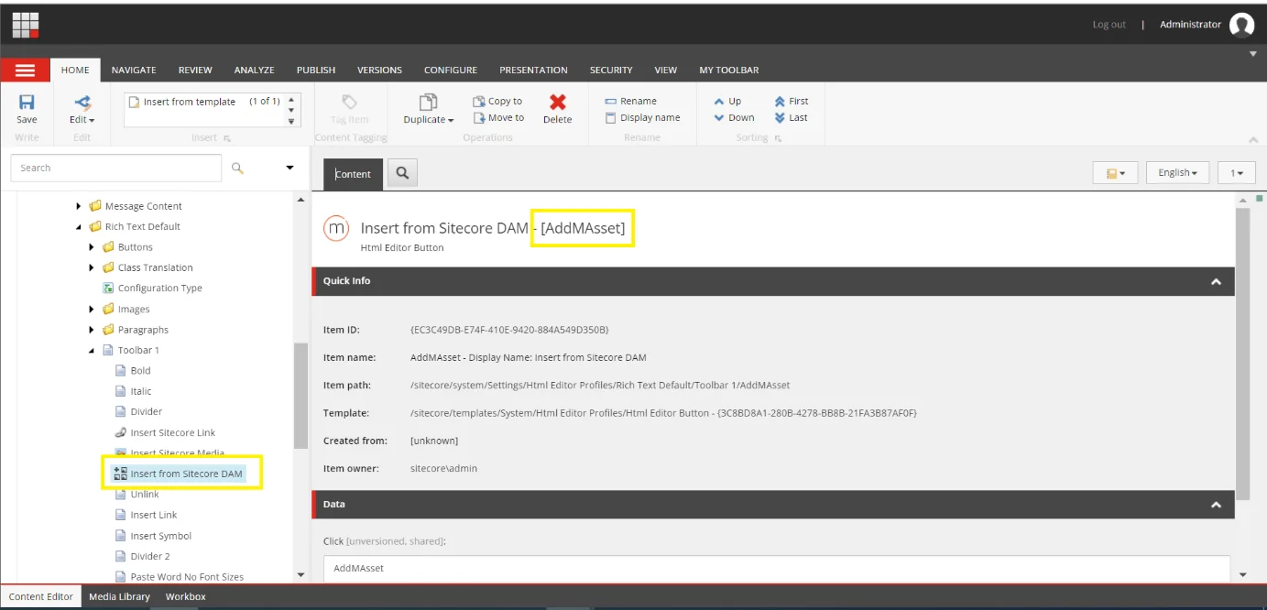Screen dimensions: 1267x610
Task: Open the CONFIGURE ribbon tab
Action: point(451,70)
